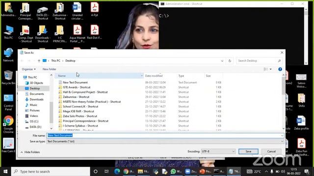
Task: Select the Zeba profile Word document icon
Action: [301, 123]
